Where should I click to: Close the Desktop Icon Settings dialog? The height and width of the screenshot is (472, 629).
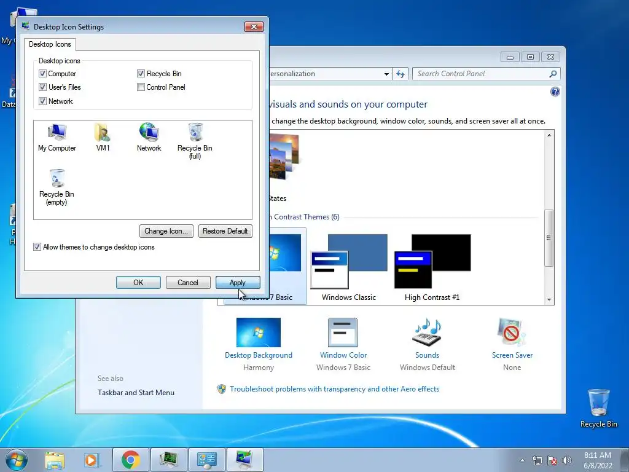pos(254,27)
